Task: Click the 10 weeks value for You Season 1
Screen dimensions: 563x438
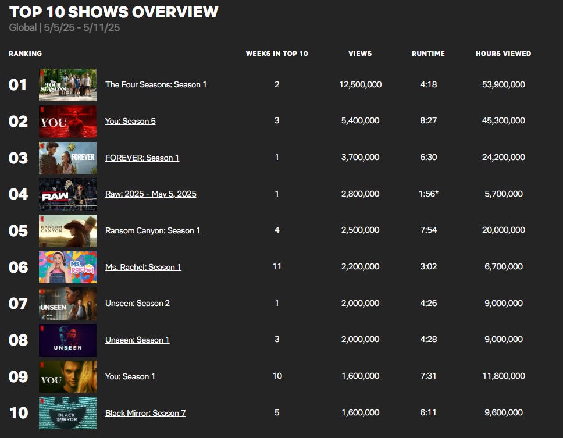Action: point(277,376)
